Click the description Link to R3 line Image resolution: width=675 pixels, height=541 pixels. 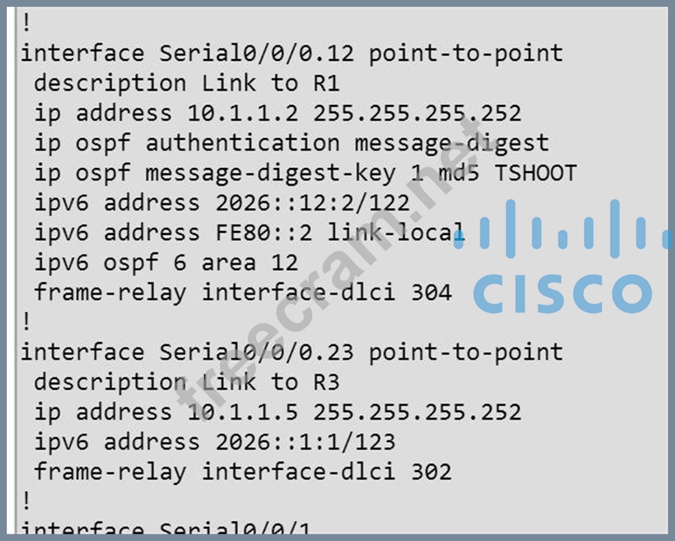186,382
